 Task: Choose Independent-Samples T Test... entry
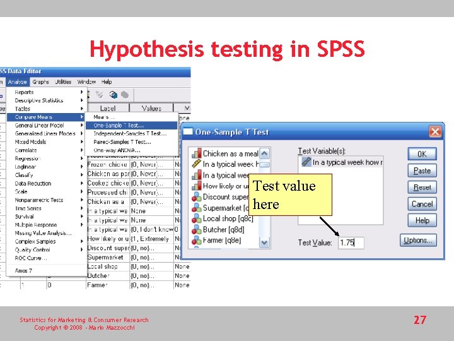pos(131,134)
